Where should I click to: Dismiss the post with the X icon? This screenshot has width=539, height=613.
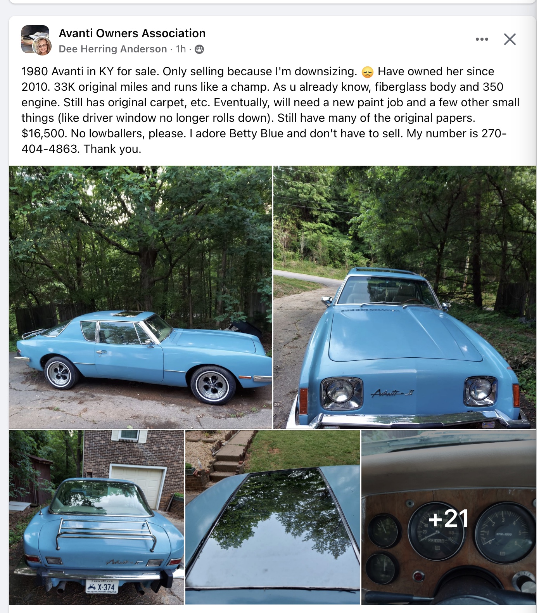pos(510,39)
